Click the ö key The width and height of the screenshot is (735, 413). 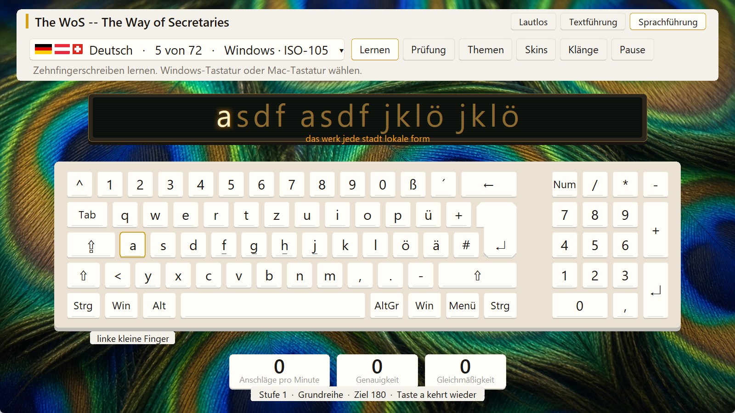pos(406,245)
